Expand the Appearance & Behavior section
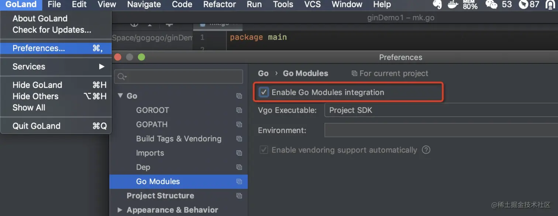558x216 pixels. click(x=120, y=210)
